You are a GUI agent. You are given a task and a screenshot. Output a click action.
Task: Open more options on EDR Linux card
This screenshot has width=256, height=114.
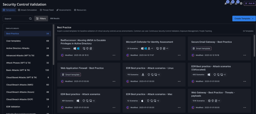click(x=179, y=81)
